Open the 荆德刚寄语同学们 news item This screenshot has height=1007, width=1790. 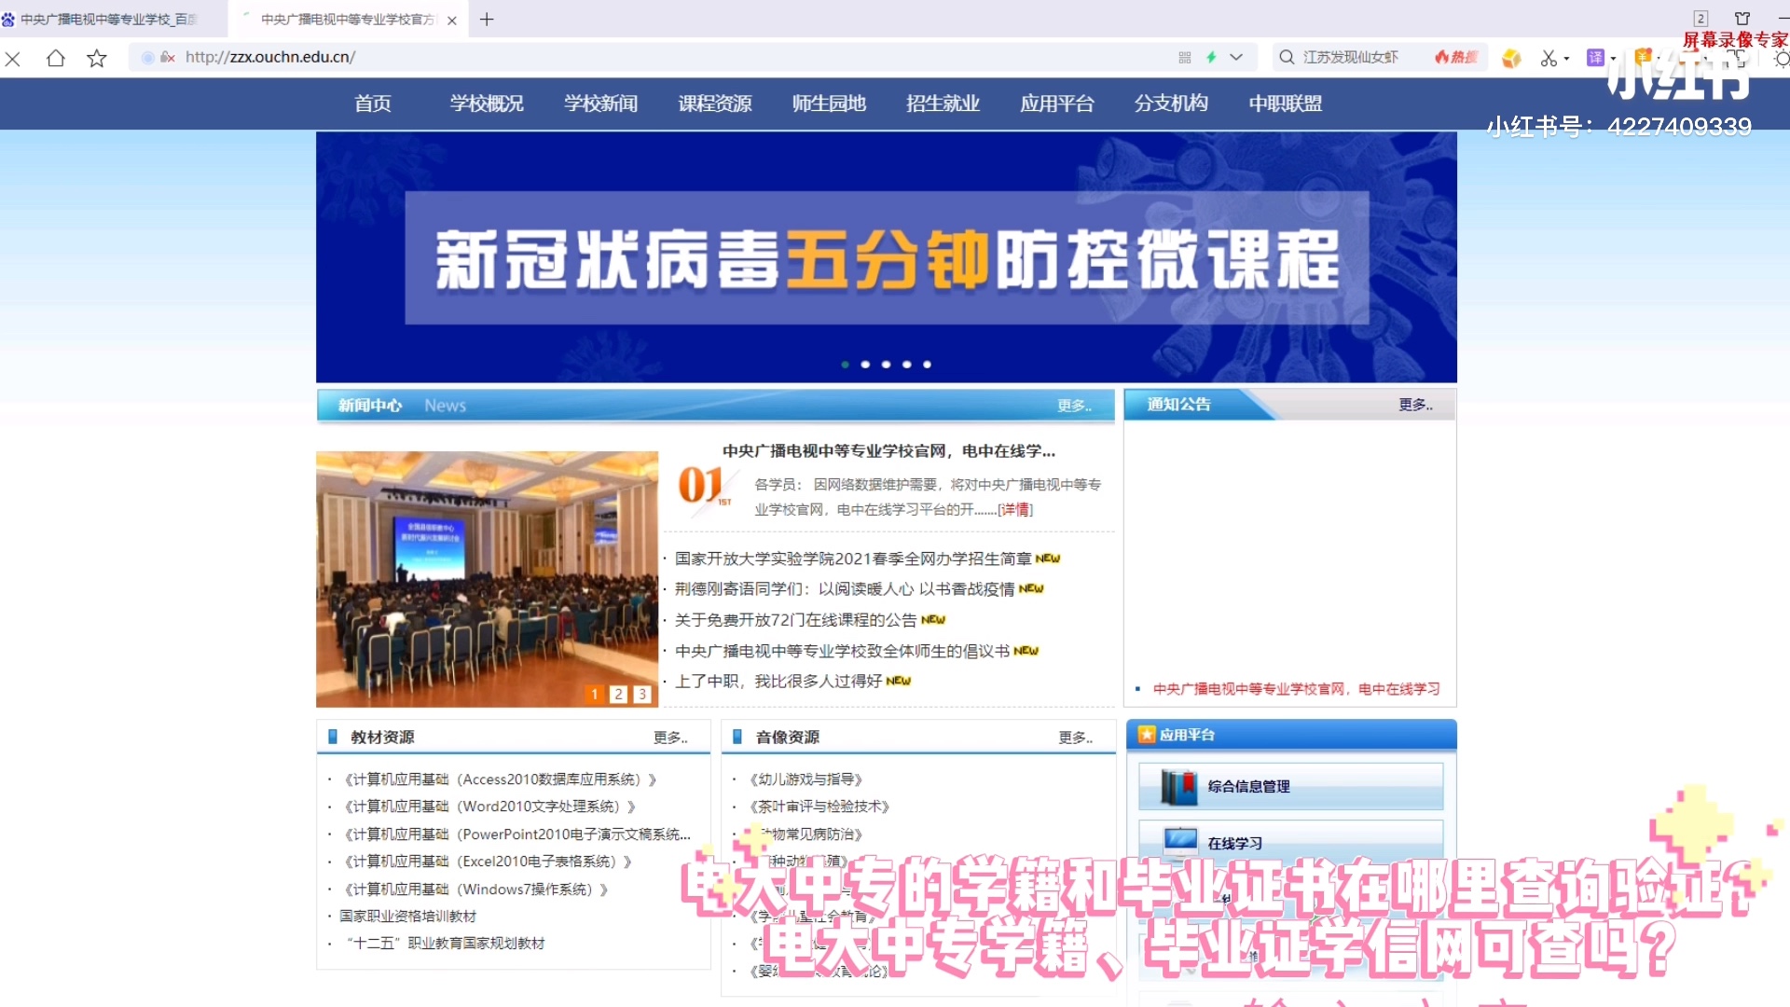tap(845, 589)
